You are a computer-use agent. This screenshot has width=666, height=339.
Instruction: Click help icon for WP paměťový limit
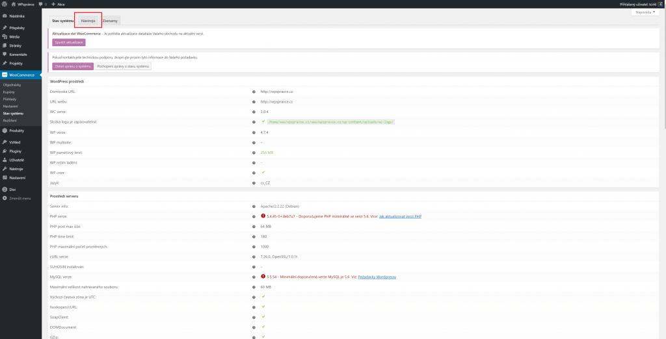click(x=254, y=153)
